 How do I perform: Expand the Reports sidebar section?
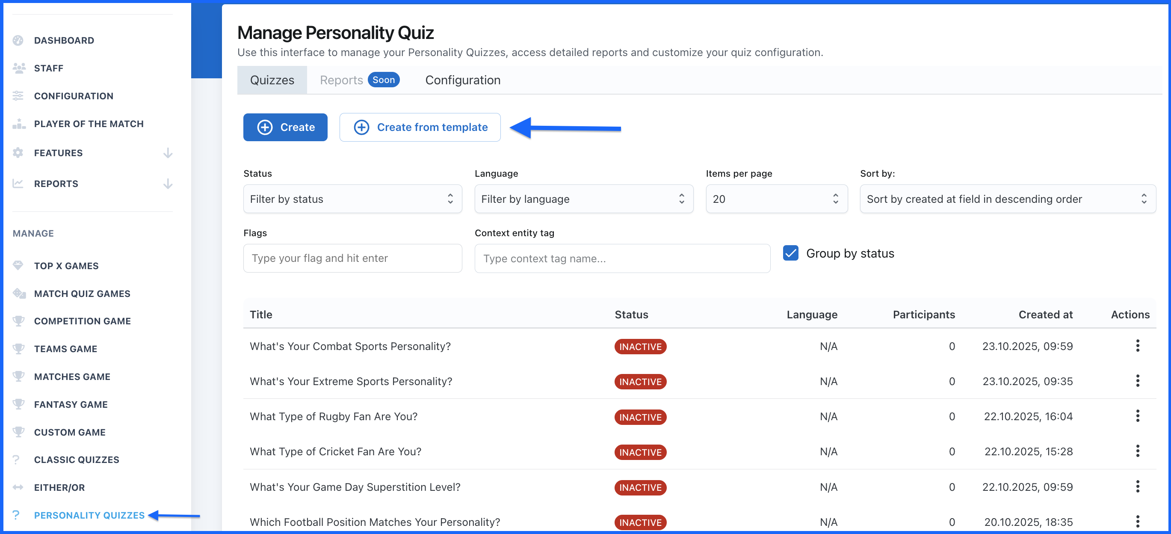click(168, 184)
